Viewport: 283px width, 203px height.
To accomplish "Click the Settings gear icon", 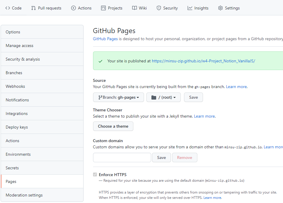I will (220, 8).
